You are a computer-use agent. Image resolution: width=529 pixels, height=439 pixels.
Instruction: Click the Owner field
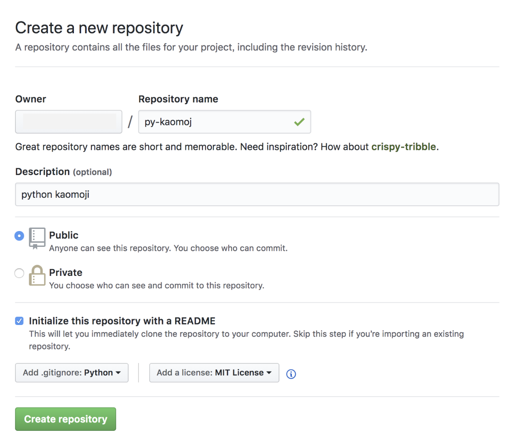(68, 122)
